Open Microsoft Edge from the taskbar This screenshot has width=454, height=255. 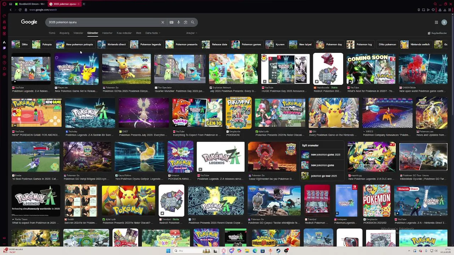pyautogui.click(x=255, y=251)
